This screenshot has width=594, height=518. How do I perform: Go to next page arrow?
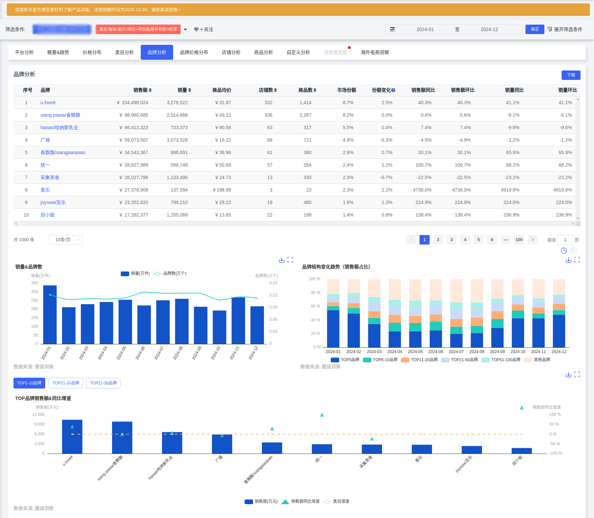pos(533,240)
